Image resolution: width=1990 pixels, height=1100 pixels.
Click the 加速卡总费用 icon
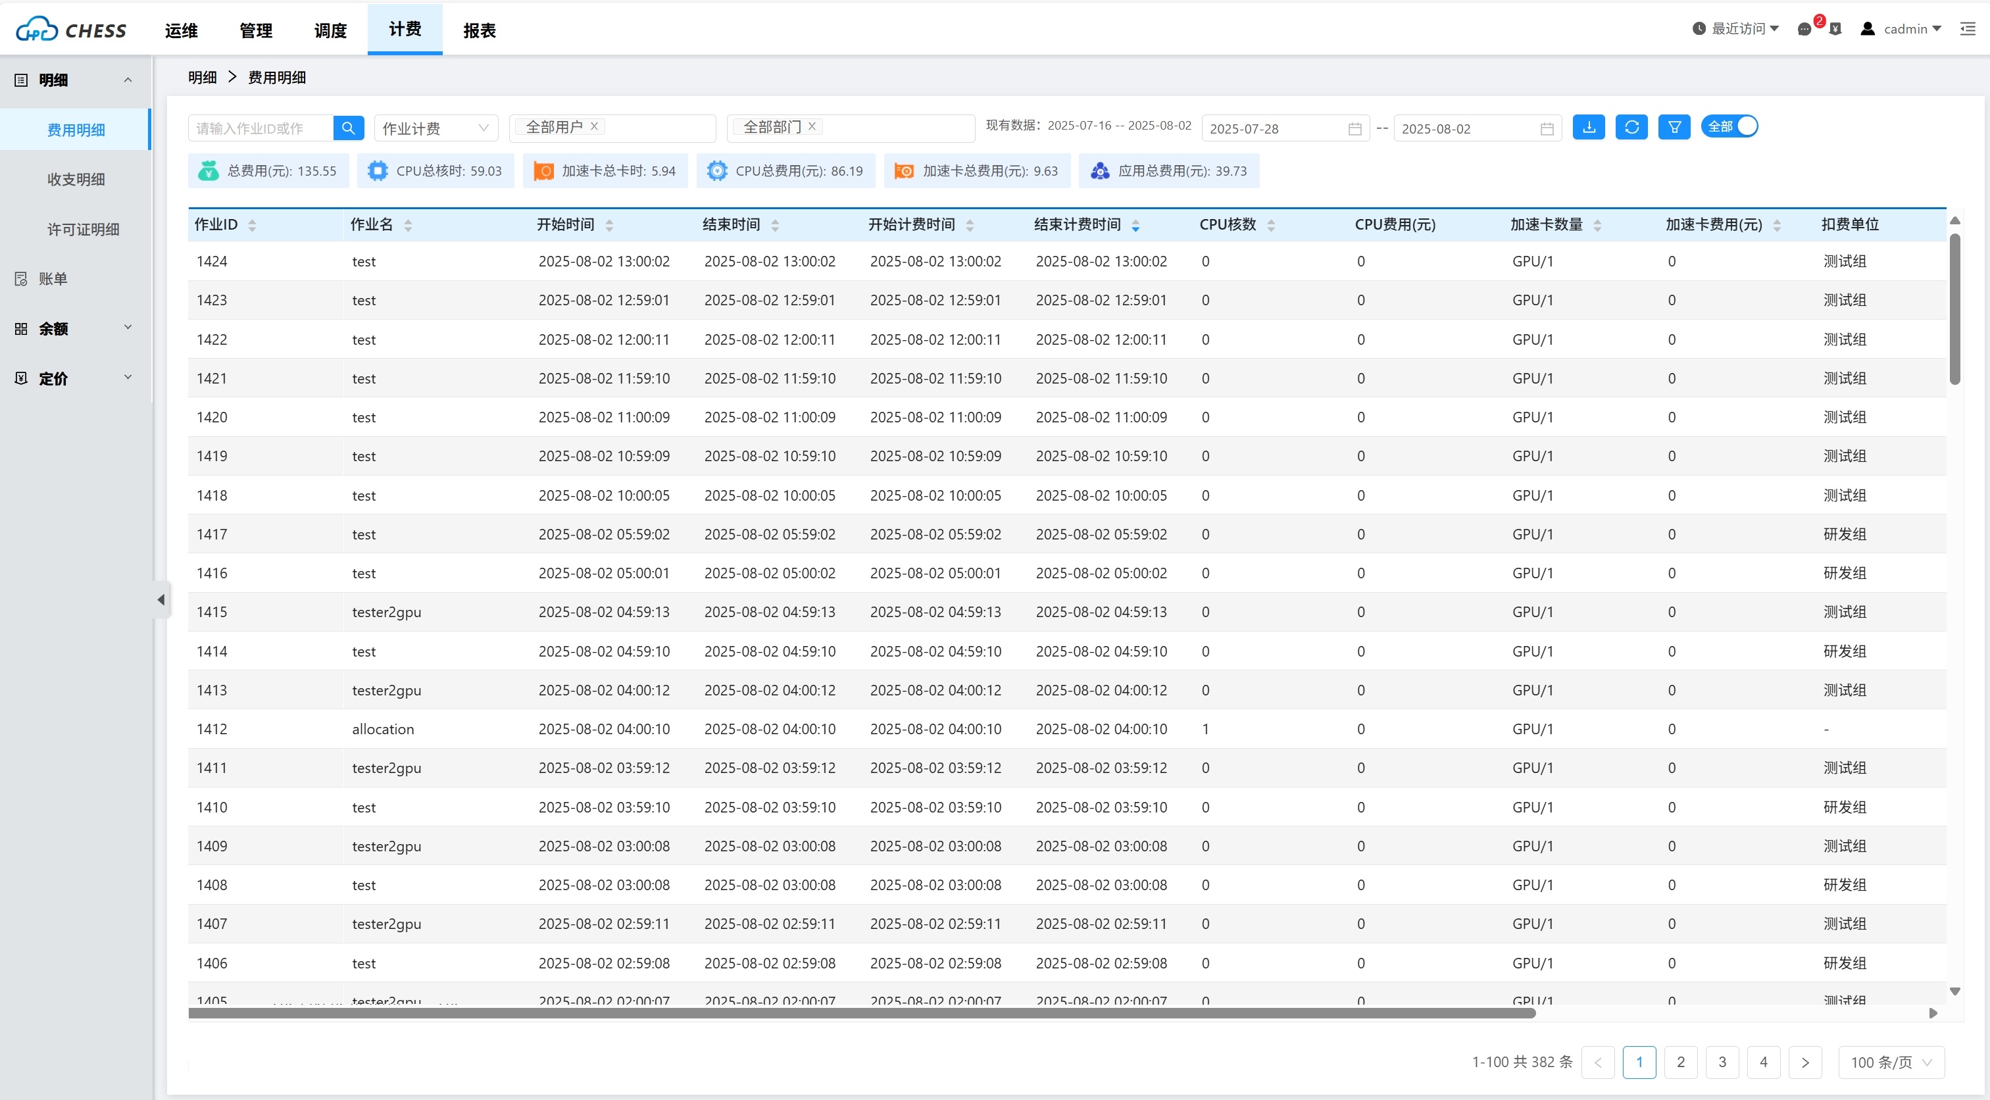[904, 170]
